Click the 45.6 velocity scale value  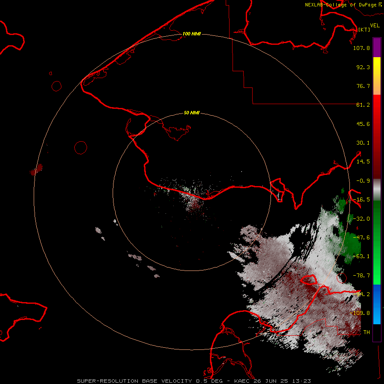click(x=363, y=124)
